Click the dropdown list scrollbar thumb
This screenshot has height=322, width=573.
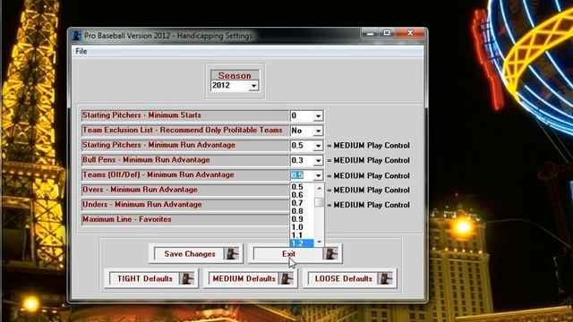coord(320,202)
